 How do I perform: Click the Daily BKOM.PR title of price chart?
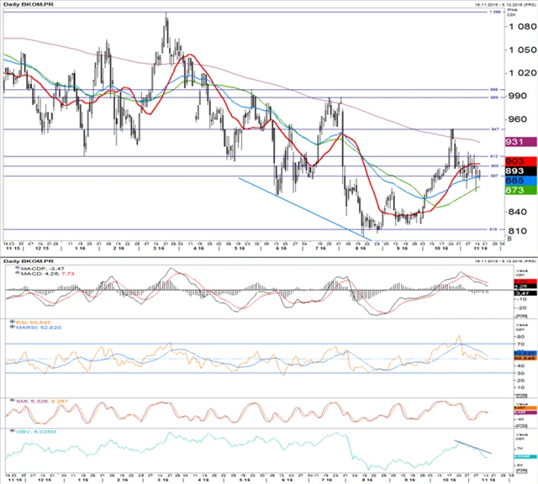tap(29, 4)
